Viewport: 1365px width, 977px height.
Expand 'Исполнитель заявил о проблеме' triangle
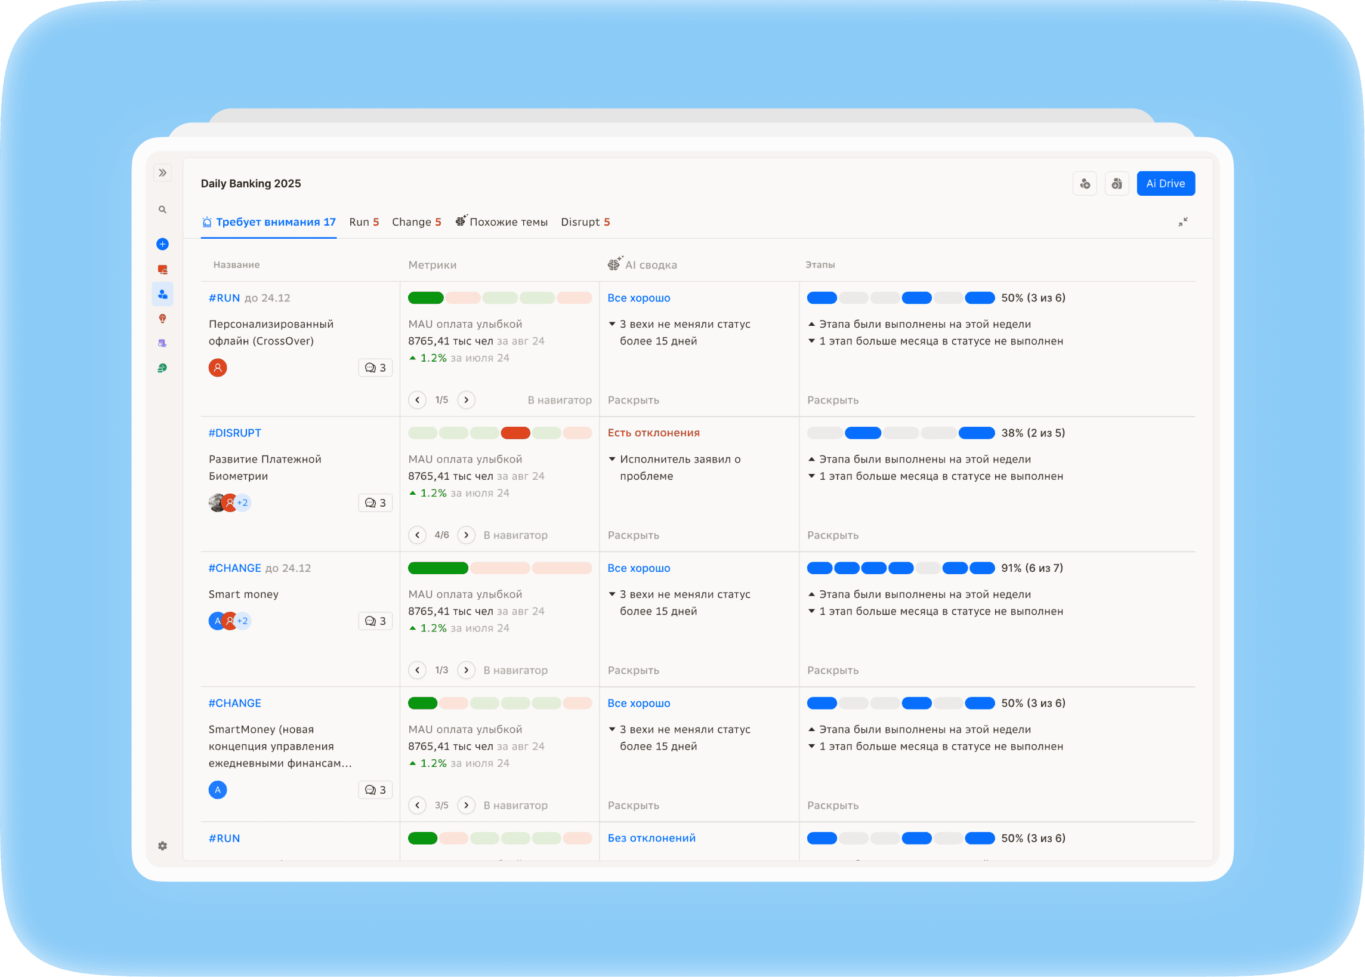pyautogui.click(x=613, y=460)
